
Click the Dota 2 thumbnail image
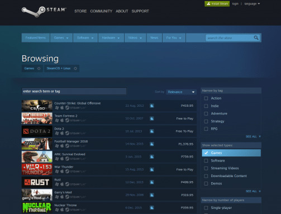point(37,131)
